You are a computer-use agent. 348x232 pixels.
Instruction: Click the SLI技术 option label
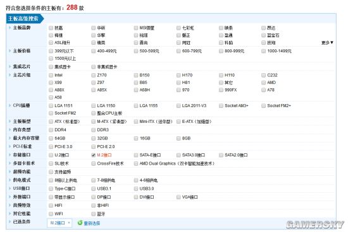[61, 163]
